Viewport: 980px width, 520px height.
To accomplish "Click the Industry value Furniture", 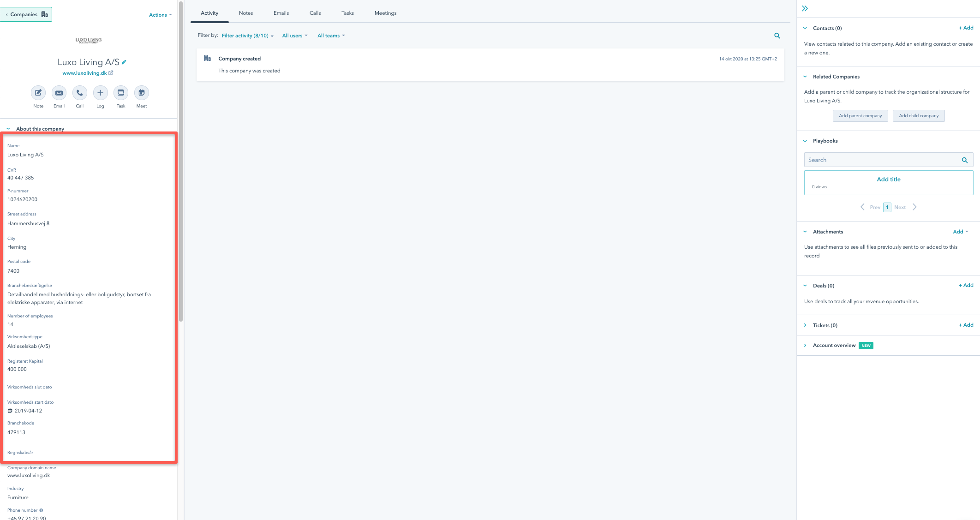I will pos(18,497).
